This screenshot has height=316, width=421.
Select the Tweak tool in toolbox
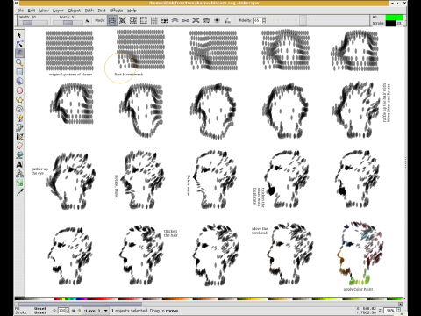(19, 54)
